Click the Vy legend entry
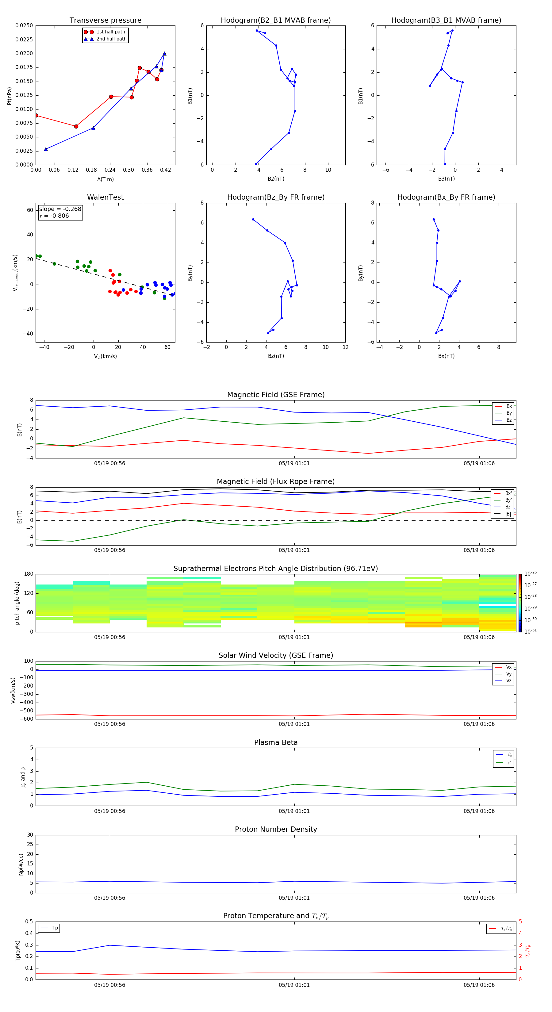Viewport: 552px width, 1012px height. point(503,674)
